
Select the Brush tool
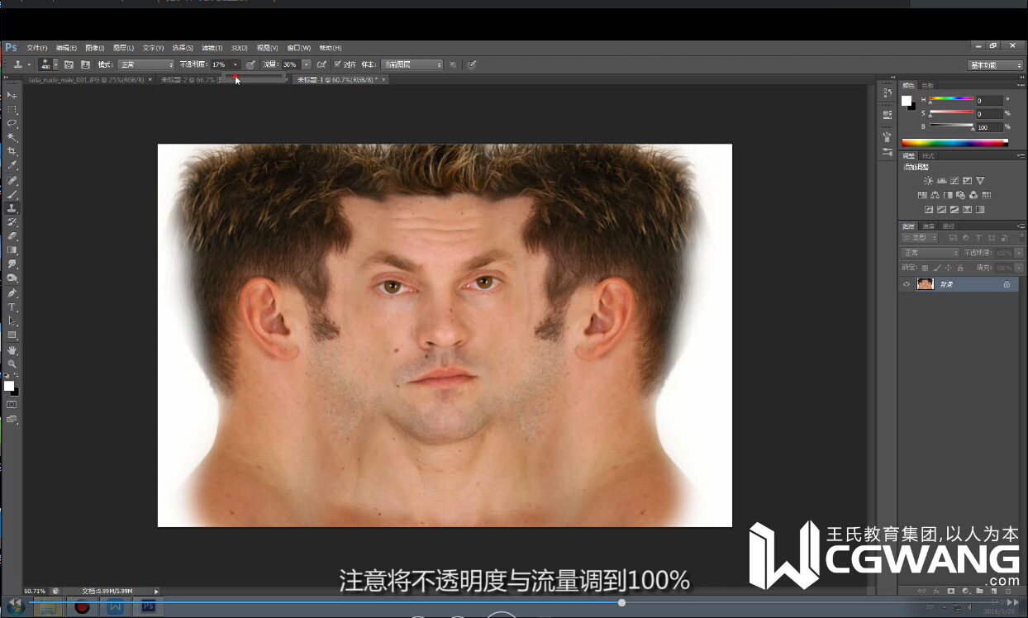click(x=12, y=194)
